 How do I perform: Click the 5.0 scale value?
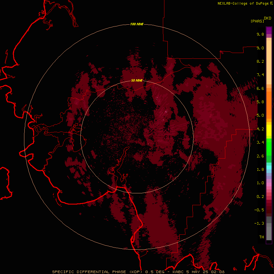(260, 115)
